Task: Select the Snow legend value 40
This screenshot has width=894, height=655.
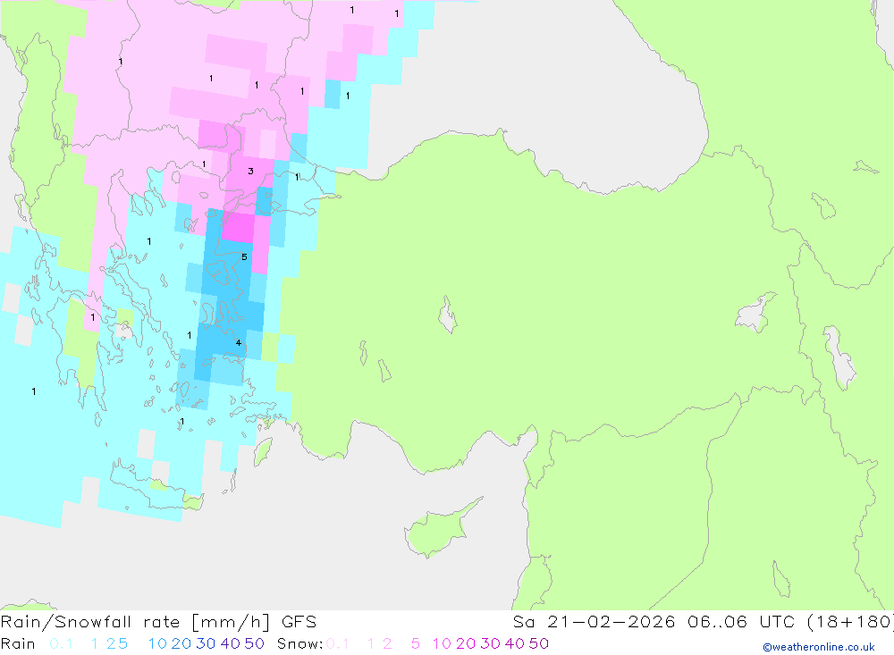Action: point(515,643)
